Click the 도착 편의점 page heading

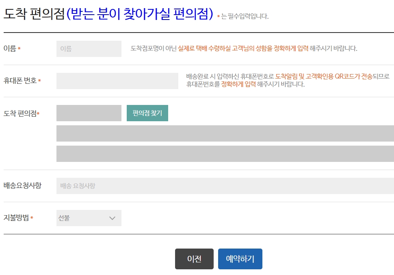coord(108,13)
